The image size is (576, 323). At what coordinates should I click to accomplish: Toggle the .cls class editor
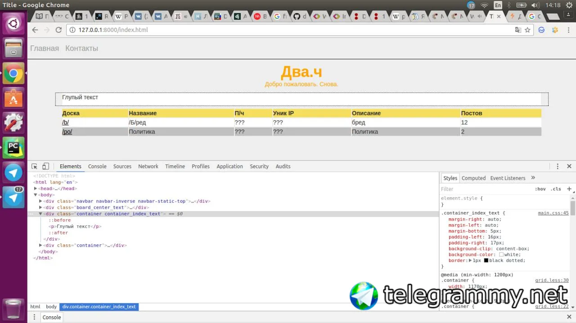click(x=556, y=189)
